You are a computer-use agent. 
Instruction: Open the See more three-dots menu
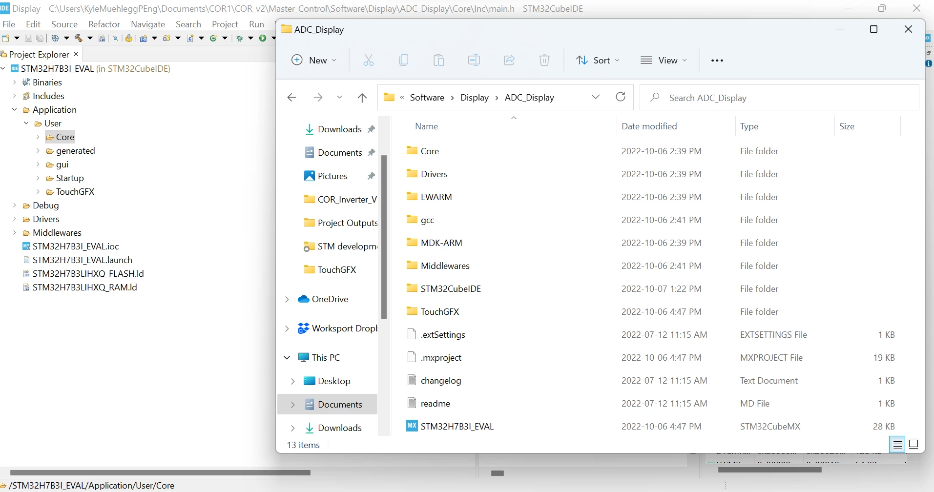tap(717, 61)
